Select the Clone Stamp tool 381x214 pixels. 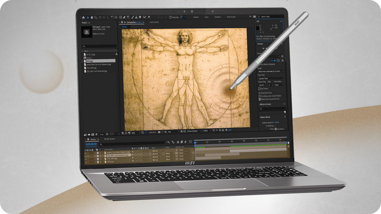click(x=136, y=17)
